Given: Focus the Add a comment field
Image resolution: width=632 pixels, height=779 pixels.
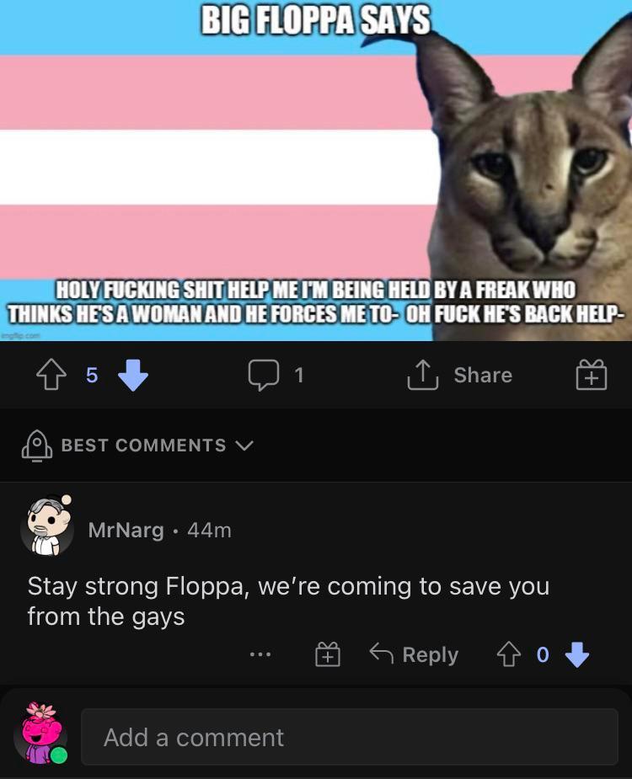Looking at the screenshot, I should (x=349, y=737).
